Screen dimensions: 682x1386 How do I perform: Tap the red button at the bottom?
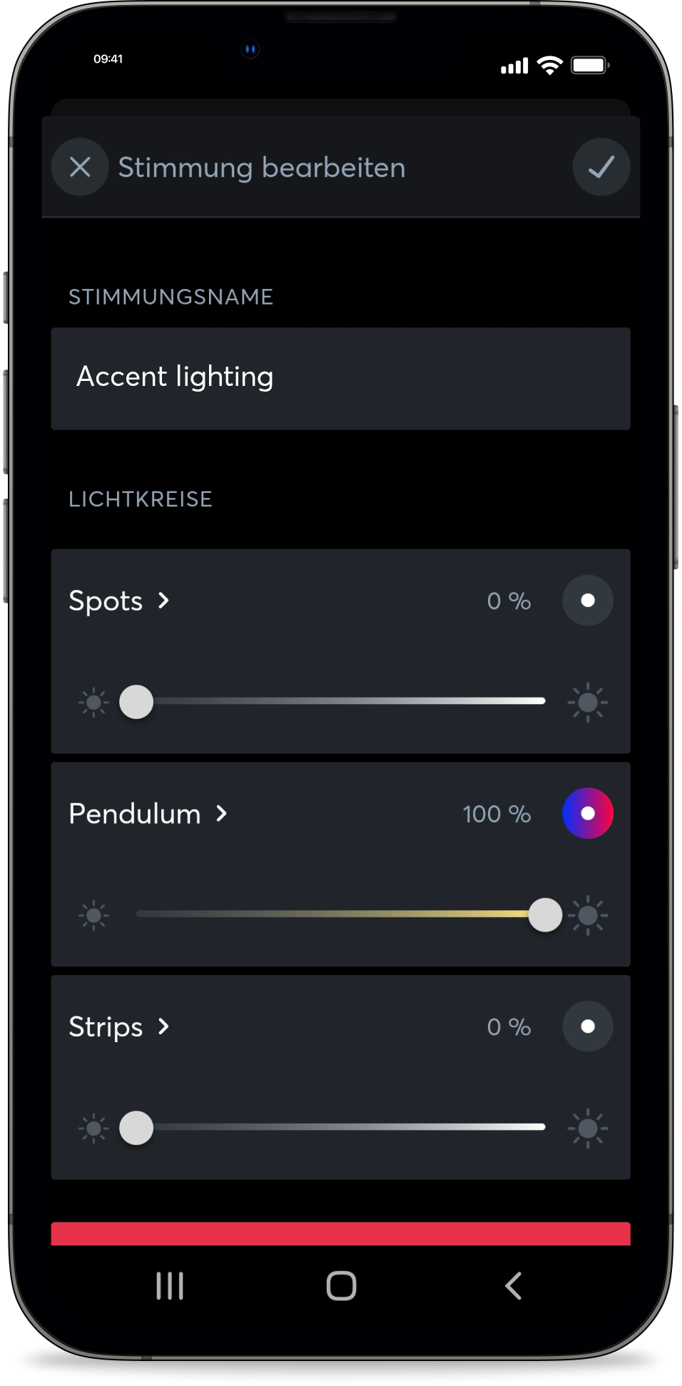(x=341, y=1234)
